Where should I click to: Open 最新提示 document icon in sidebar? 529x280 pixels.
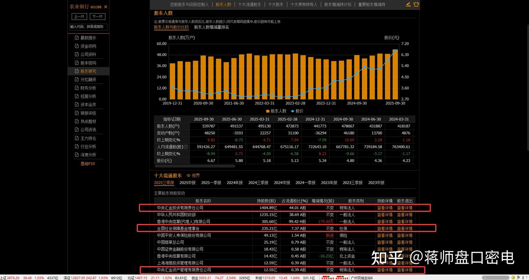click(x=77, y=38)
